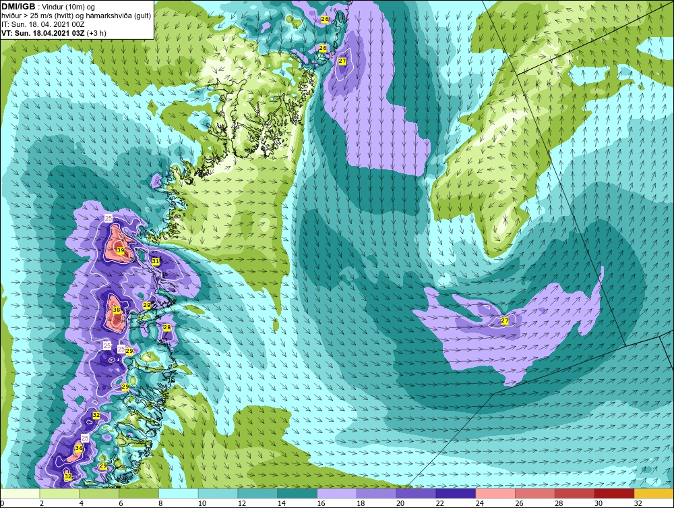Viewport: 674px width, 508px height.
Task: Click the 'VT: Sun. 18.04.2021 03Z' valid time
Action: [x=43, y=33]
